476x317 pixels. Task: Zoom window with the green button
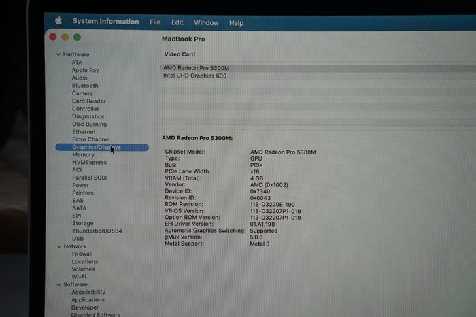tap(77, 37)
